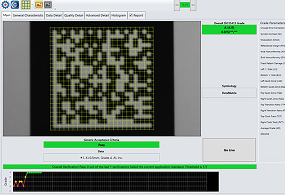The image size is (285, 195).
Task: Go to next result with >> arrow
Action: point(193,5)
